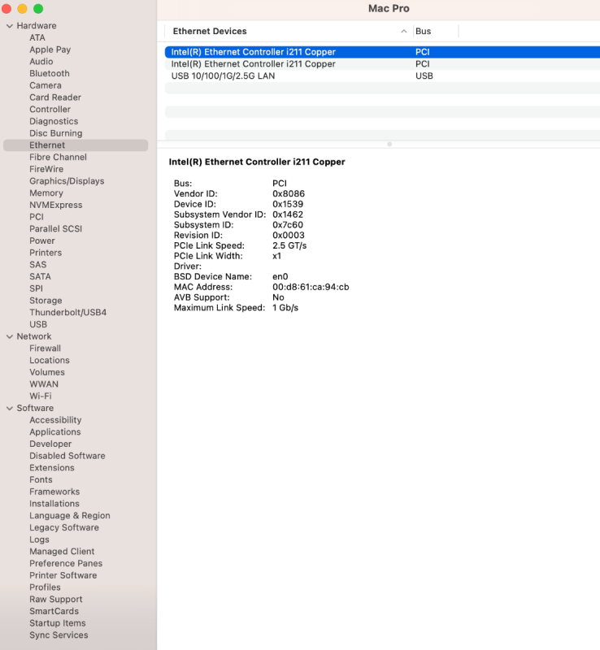The width and height of the screenshot is (600, 650).
Task: Open Thunderbolt/USB4 in the sidebar
Action: [x=67, y=313]
